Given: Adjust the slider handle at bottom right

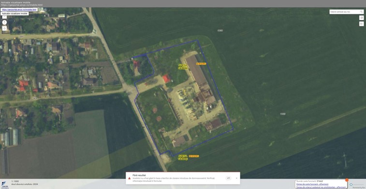Looking at the screenshot, I should coord(351,185).
